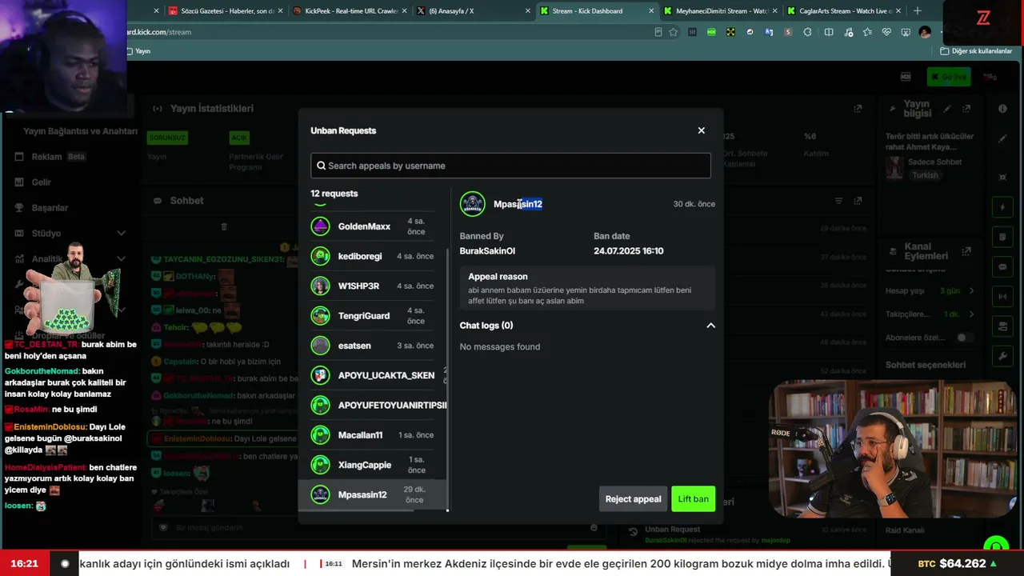Click the lightning bolt icon in right rail
Image resolution: width=1024 pixels, height=576 pixels.
click(1002, 208)
